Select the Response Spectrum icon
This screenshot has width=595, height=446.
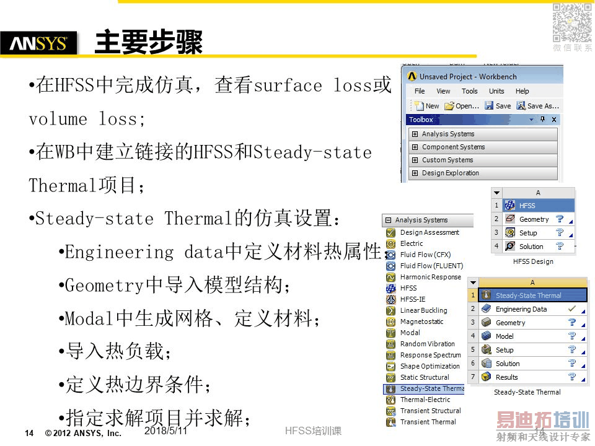click(390, 356)
